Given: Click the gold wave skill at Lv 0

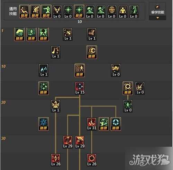Looking at the screenshot, I should pos(116,70).
